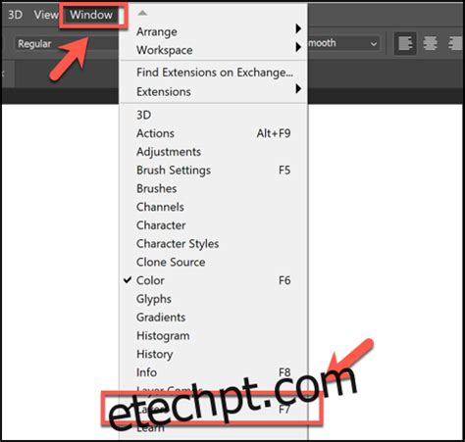Open the View menu

pos(46,15)
